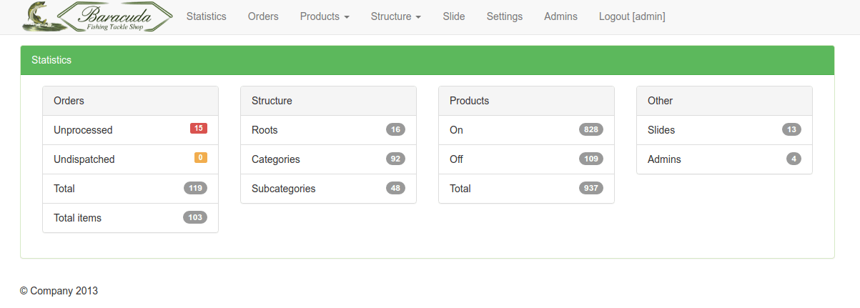860x308 pixels.
Task: Click the red Unprocessed orders badge
Action: click(199, 129)
